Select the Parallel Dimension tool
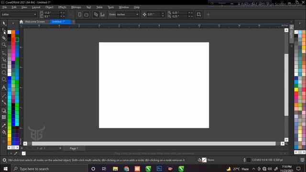 point(4,96)
